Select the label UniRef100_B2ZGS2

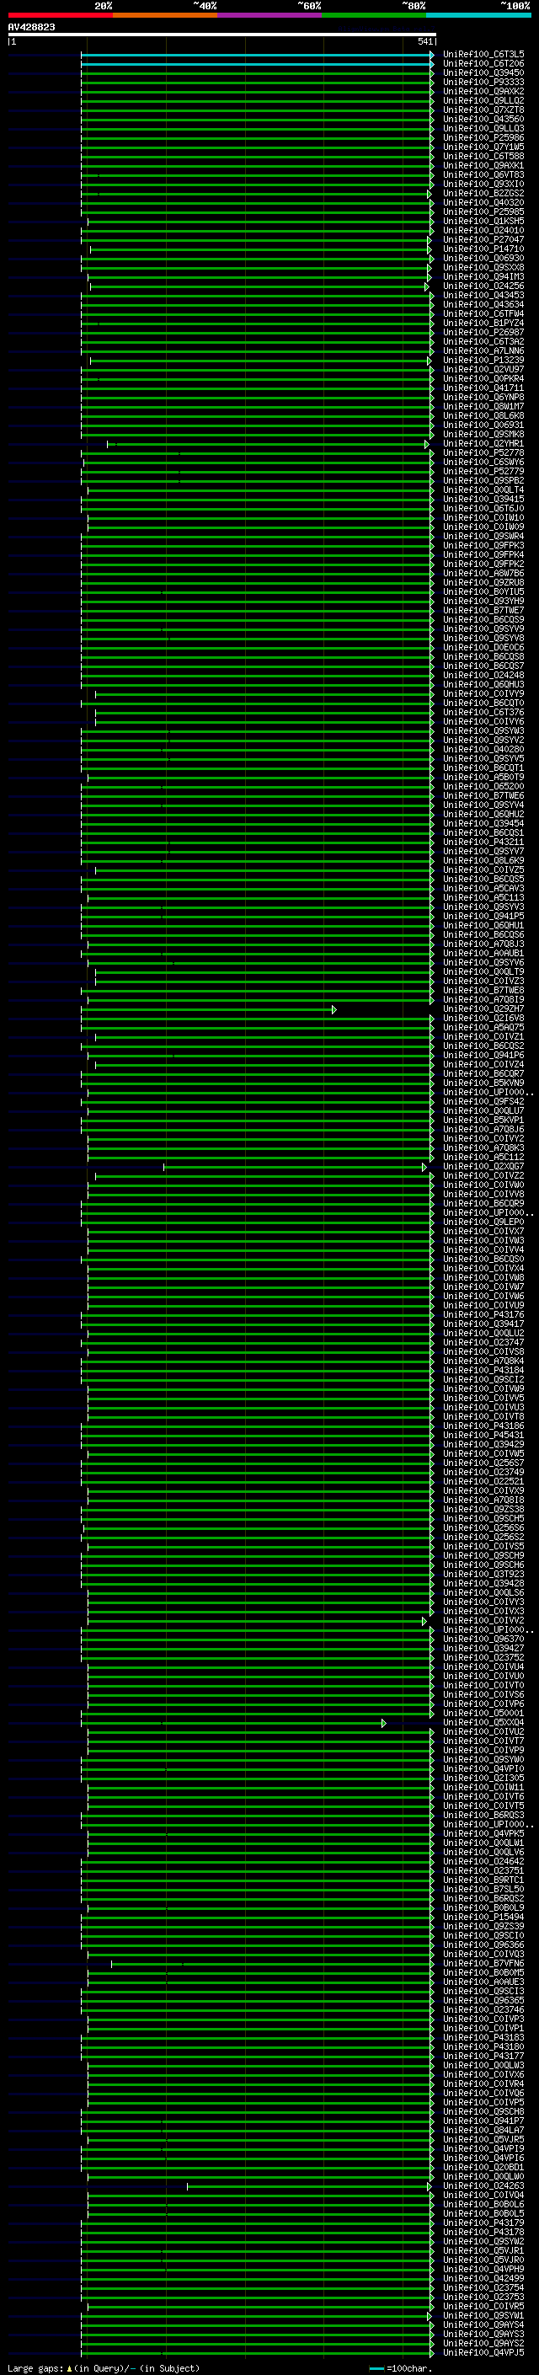(483, 194)
